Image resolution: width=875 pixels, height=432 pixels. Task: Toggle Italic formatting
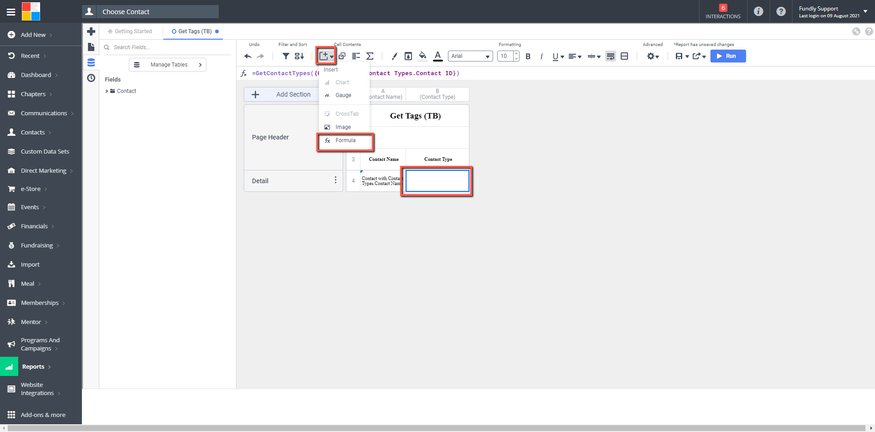click(541, 56)
